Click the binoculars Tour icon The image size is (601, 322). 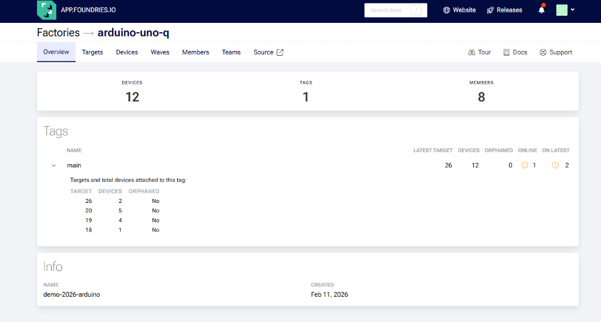click(x=472, y=52)
